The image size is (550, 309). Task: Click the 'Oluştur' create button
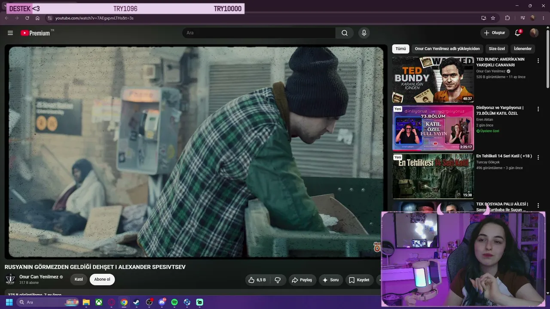[495, 33]
